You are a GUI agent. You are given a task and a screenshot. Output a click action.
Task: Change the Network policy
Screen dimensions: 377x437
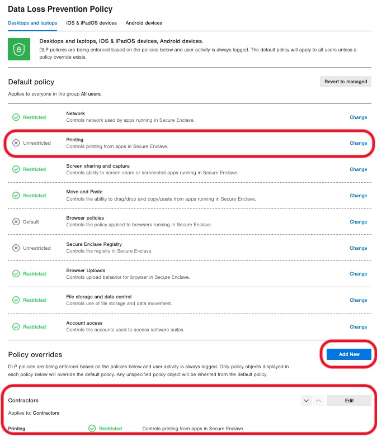(358, 117)
